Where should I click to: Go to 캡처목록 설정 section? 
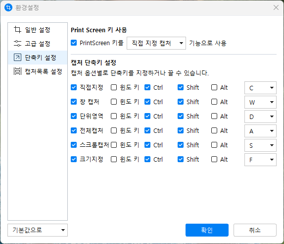coord(38,71)
